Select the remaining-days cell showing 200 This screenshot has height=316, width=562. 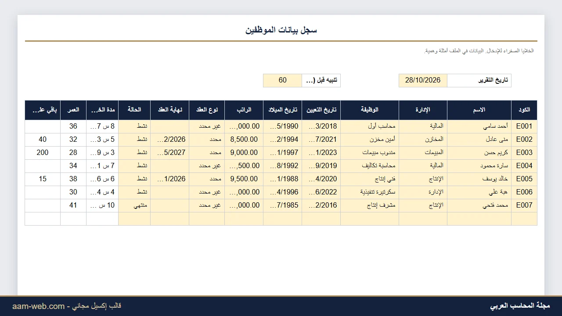click(x=43, y=153)
